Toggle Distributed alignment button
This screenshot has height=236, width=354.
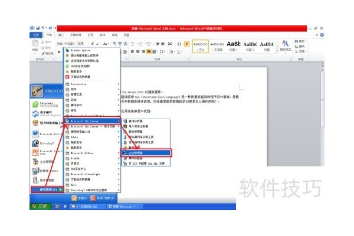coord(154,52)
